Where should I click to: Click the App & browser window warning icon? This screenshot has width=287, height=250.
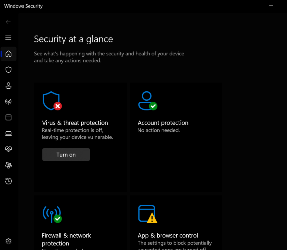[x=148, y=214]
